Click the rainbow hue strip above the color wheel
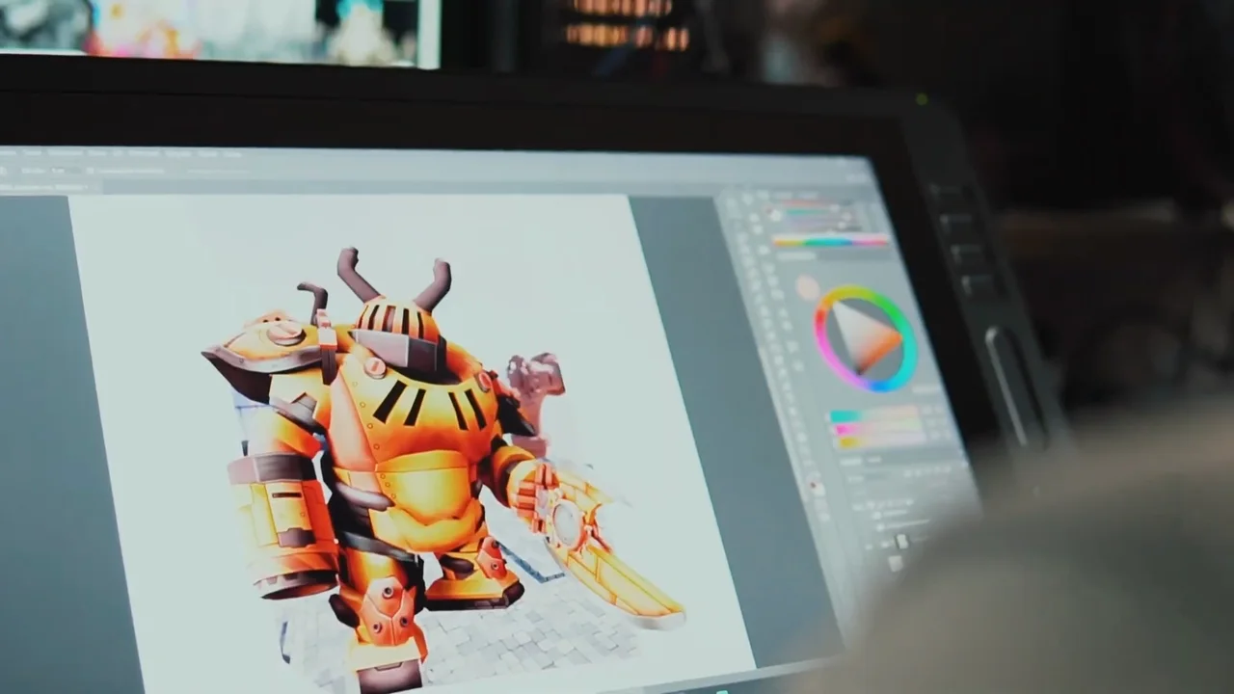Image resolution: width=1234 pixels, height=694 pixels. pyautogui.click(x=831, y=241)
